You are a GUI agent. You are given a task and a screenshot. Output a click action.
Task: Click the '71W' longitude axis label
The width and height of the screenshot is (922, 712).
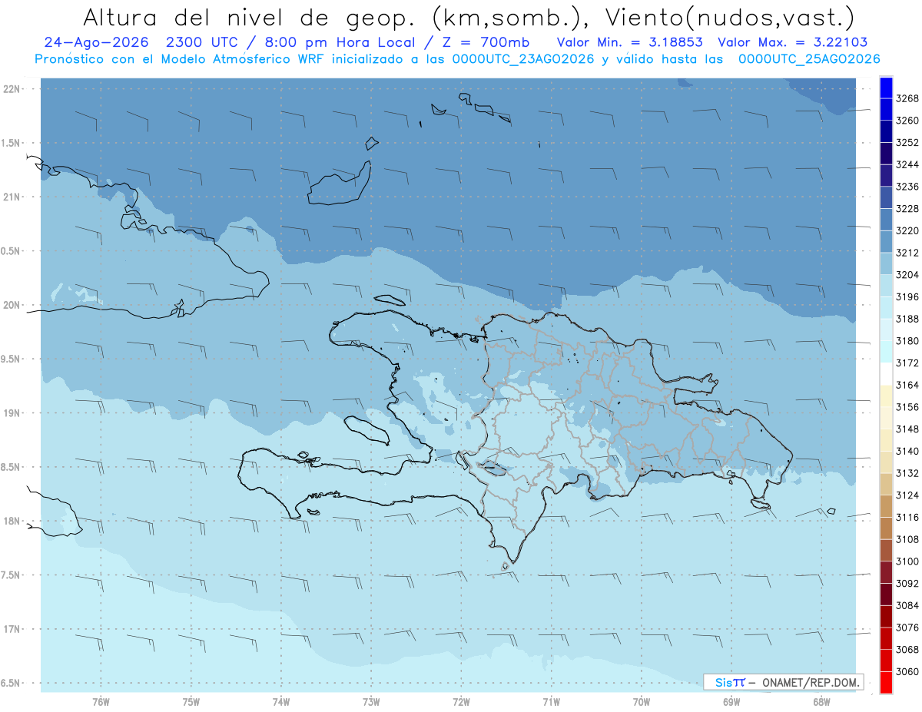551,701
